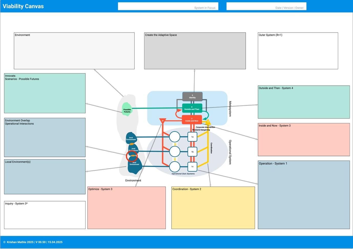Click the gray 5 Identity block
This screenshot has height=249, width=353.
pos(192,97)
